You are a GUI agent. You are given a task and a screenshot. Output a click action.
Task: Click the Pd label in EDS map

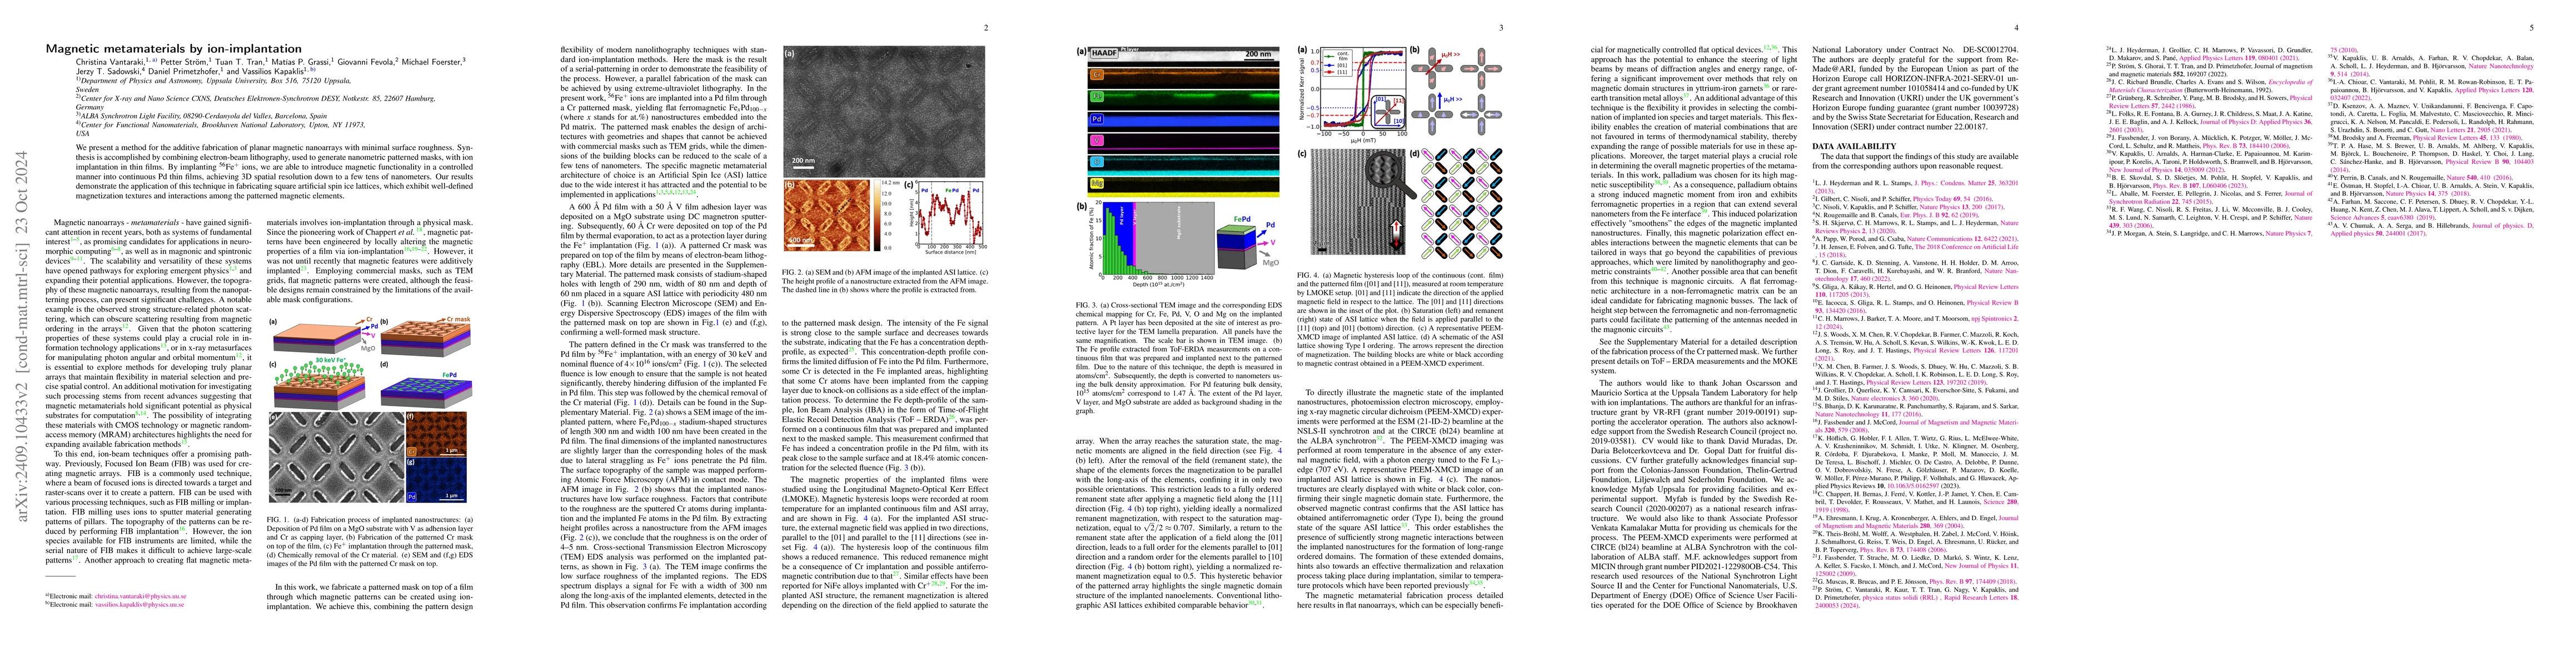(1096, 119)
